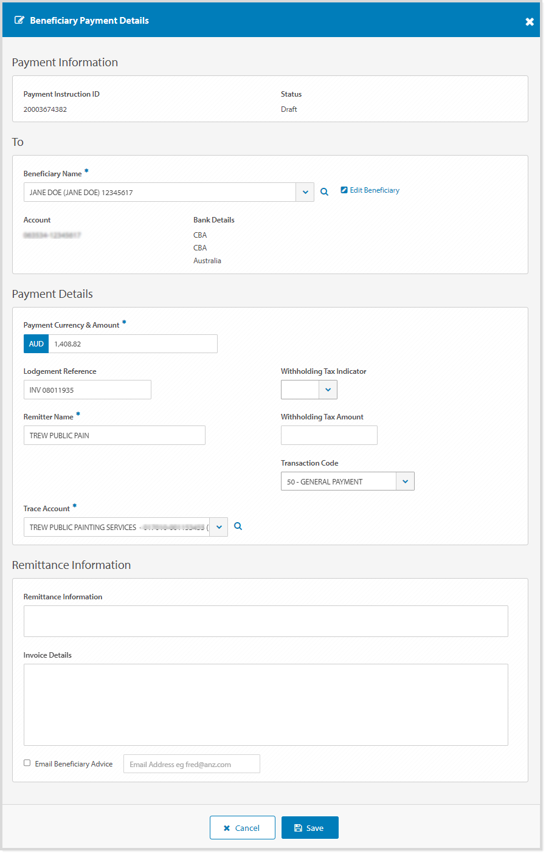Open the Transaction Code dropdown

(405, 481)
